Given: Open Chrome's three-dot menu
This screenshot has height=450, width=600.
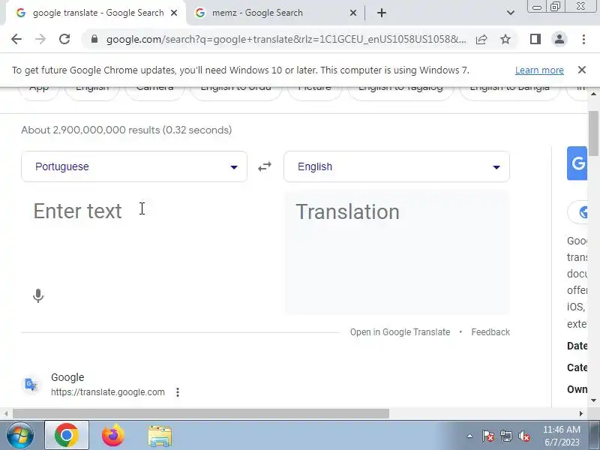Looking at the screenshot, I should [583, 39].
